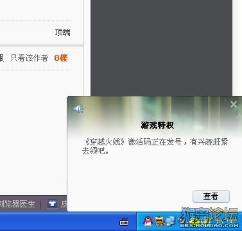Click the 游戏特权 popup title
This screenshot has height=231, width=242.
(x=157, y=125)
